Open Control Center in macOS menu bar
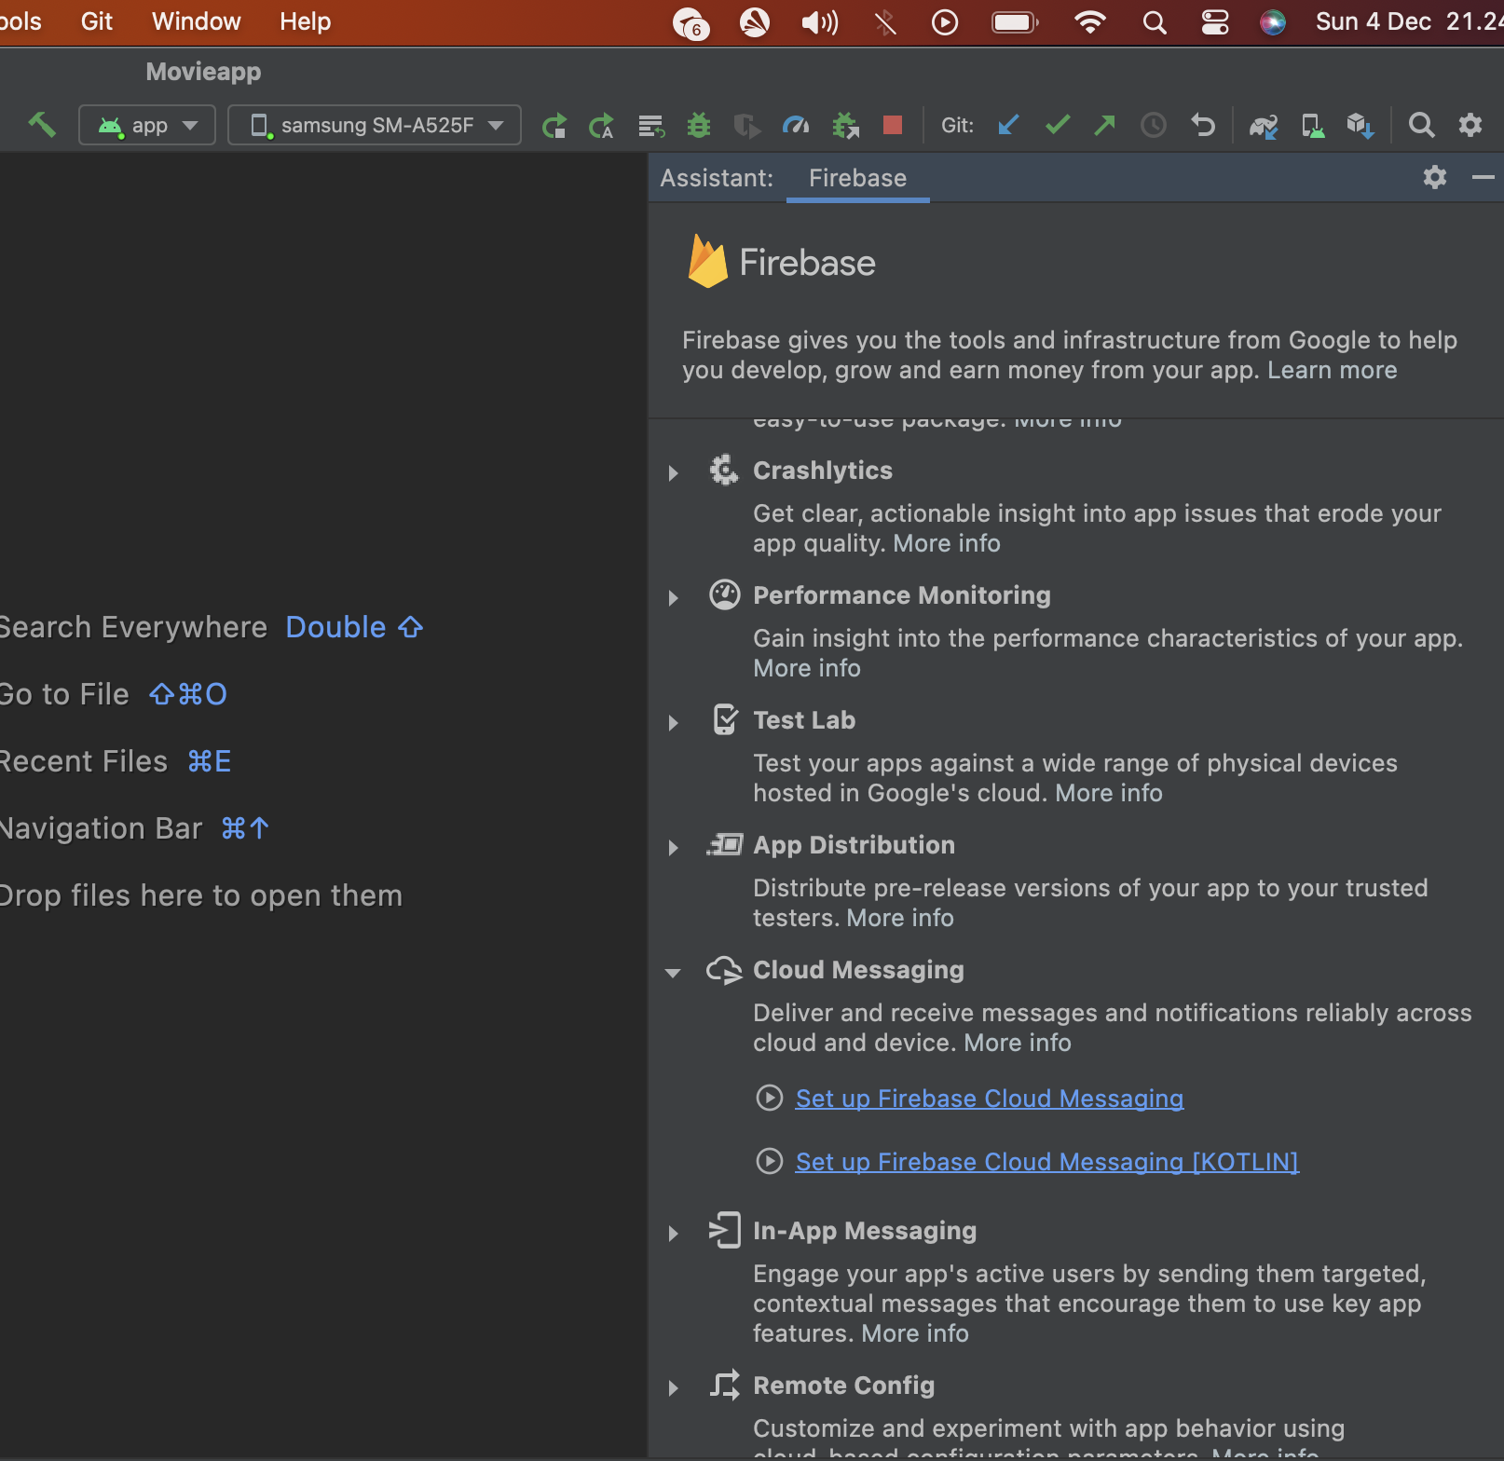Screen dimensions: 1504x1461 coord(1215,22)
